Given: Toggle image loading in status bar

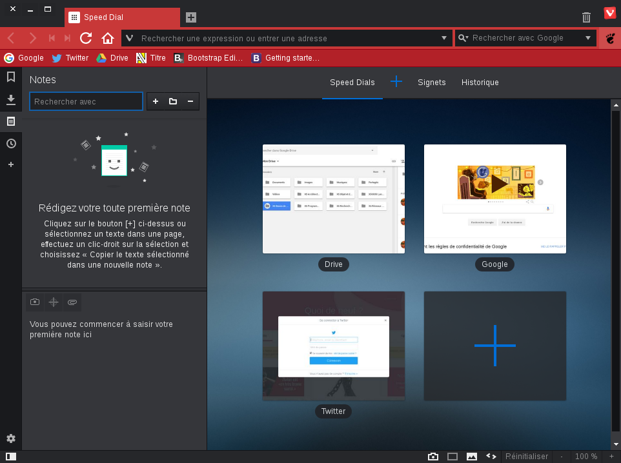Looking at the screenshot, I should 472,457.
